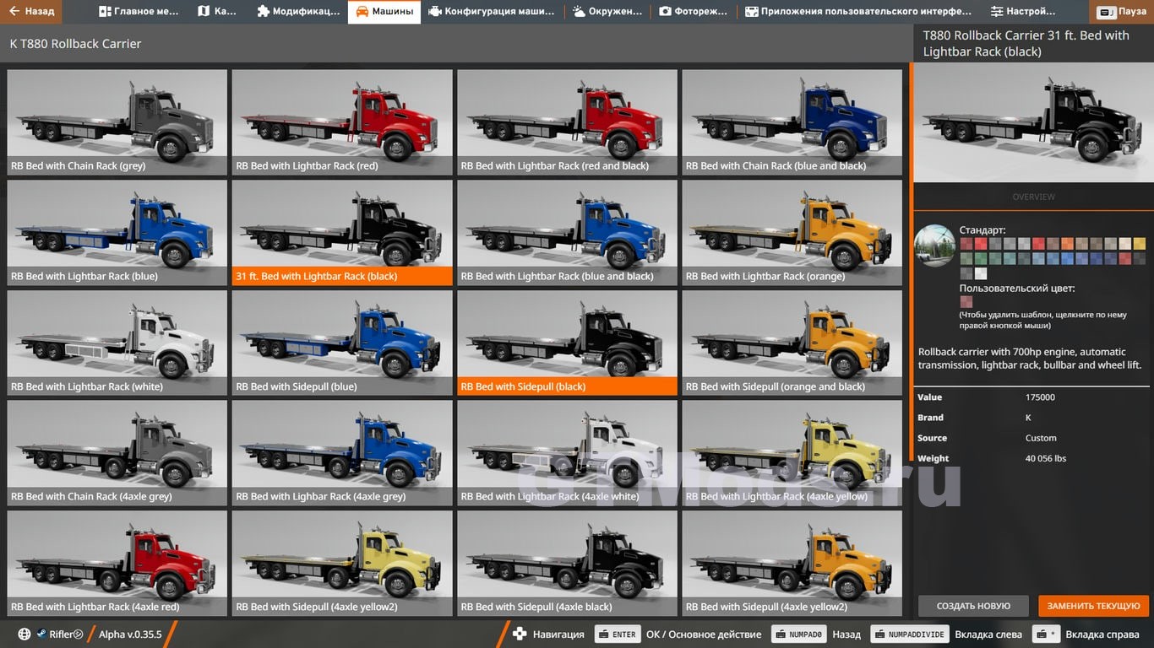Select 'RB Bed with Chain Rack (grey)' truck
This screenshot has height=648, width=1154.
click(117, 121)
